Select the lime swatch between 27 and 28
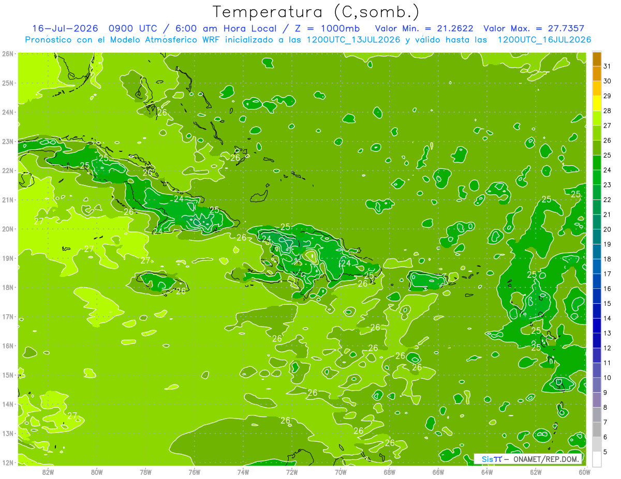The width and height of the screenshot is (621, 479). click(x=597, y=118)
